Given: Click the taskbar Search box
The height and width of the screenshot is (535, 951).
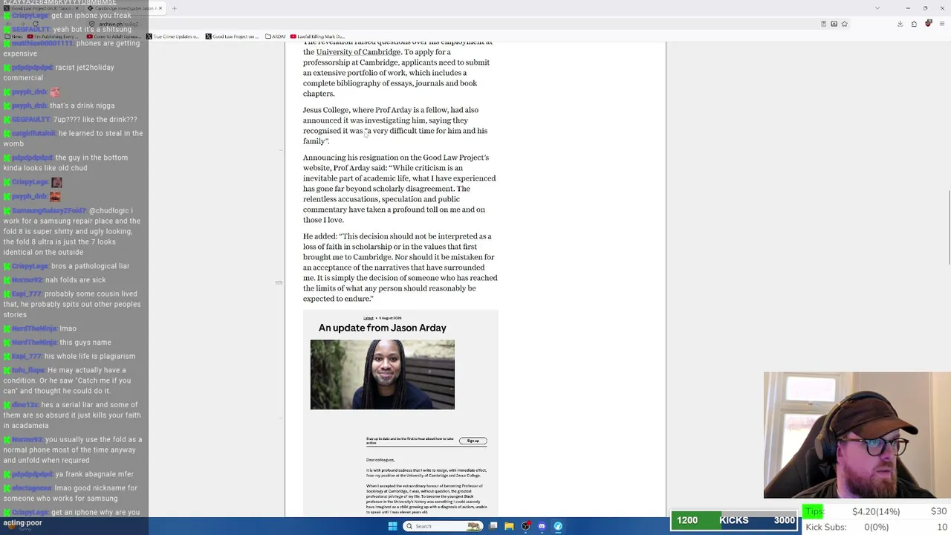Looking at the screenshot, I should (x=444, y=526).
